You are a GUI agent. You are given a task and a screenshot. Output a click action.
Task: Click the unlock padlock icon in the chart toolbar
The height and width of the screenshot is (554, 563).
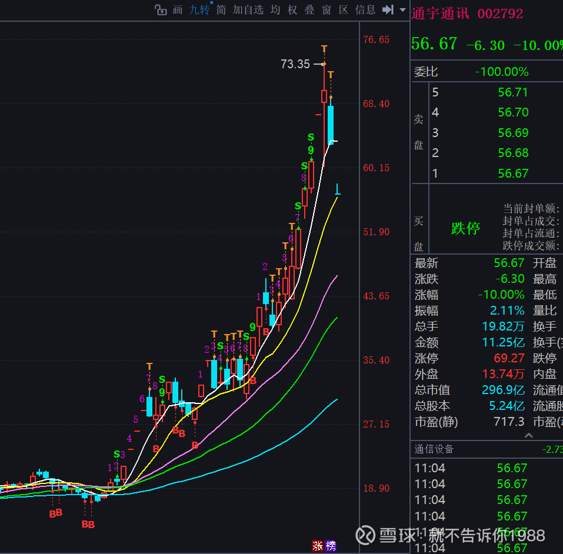point(161,9)
